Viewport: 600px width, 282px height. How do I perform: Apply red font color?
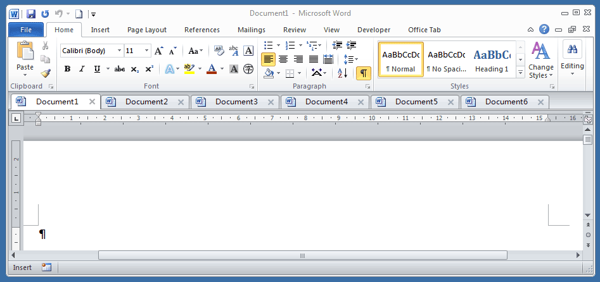[212, 69]
